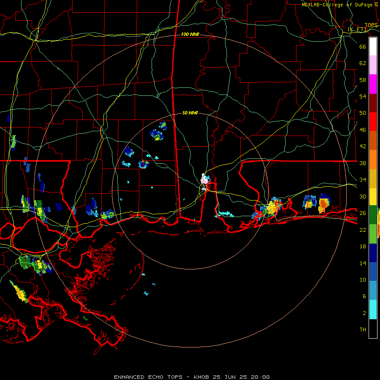Click the "38" legend value

(363, 163)
